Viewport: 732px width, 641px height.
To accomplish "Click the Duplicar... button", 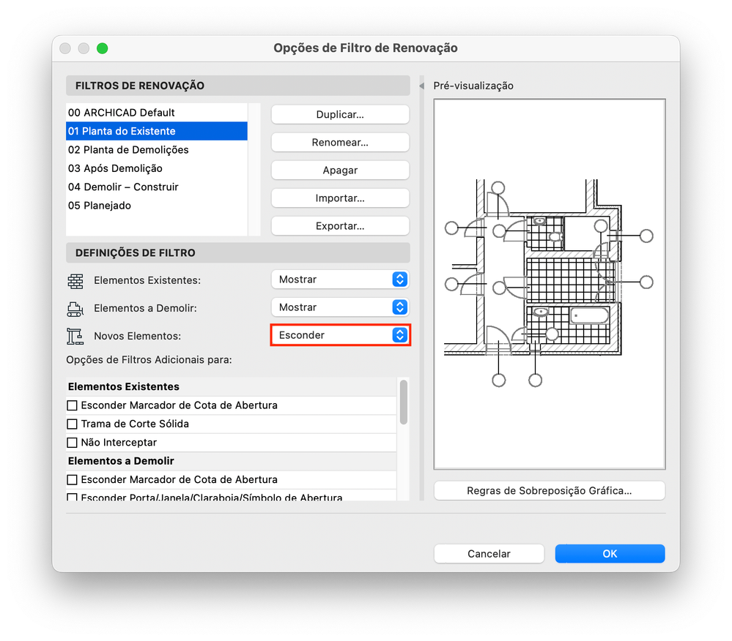I will 340,115.
